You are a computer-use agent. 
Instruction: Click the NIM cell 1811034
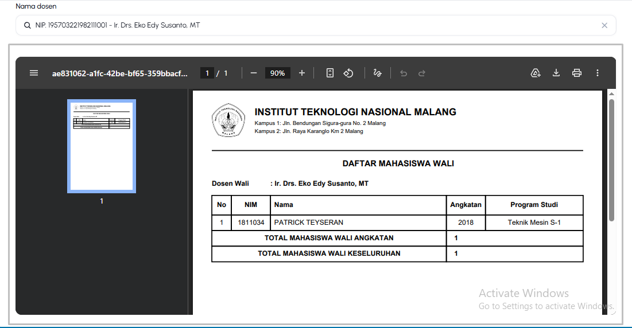251,222
